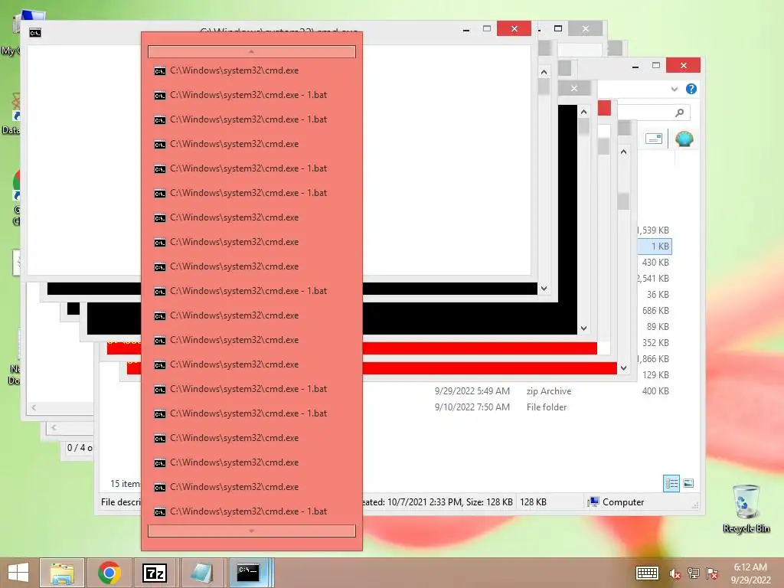Open the touch keyboard tray icon
The height and width of the screenshot is (588, 784).
click(647, 573)
